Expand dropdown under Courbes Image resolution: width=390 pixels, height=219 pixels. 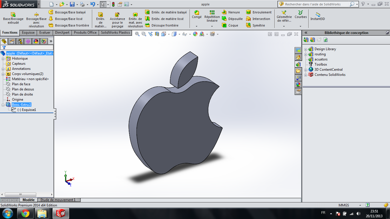301,26
